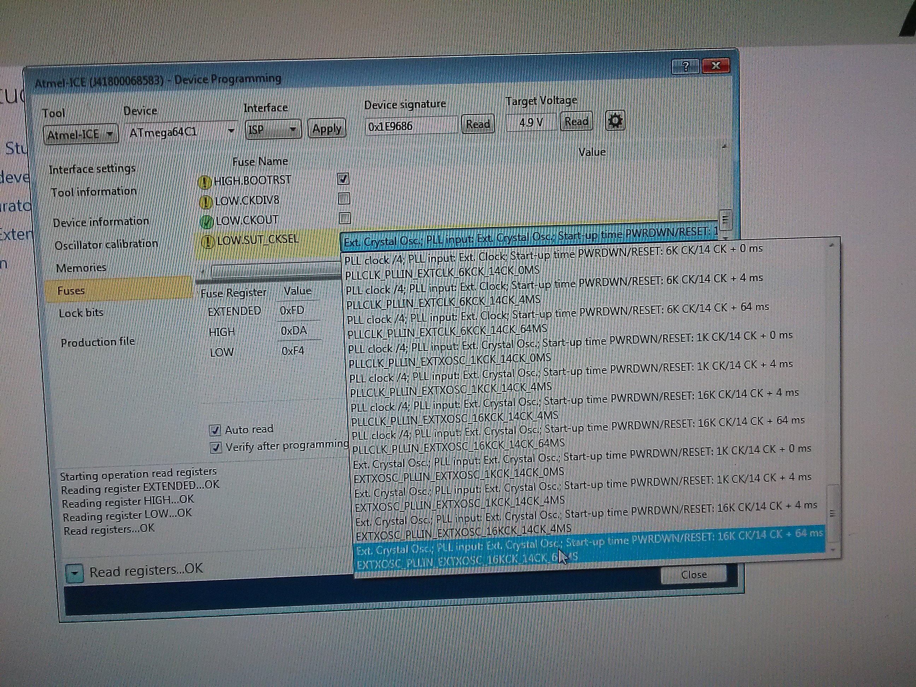
Task: Click the warning icon beside LOW.SUT_CKSEL
Action: [208, 241]
